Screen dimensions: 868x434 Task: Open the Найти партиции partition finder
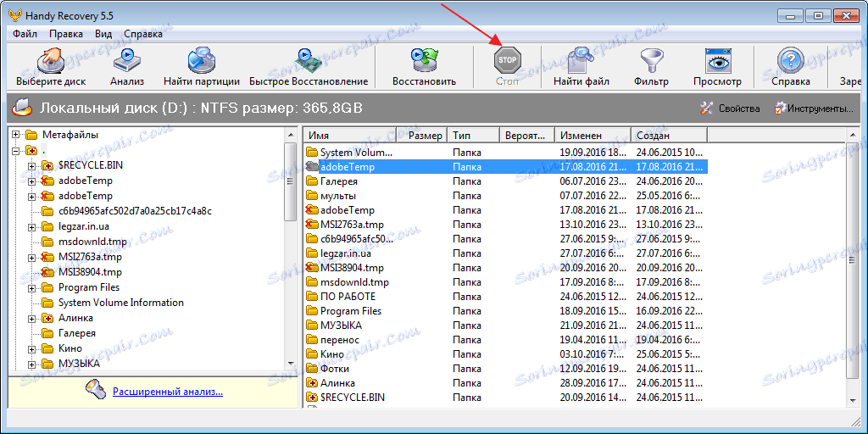(202, 61)
